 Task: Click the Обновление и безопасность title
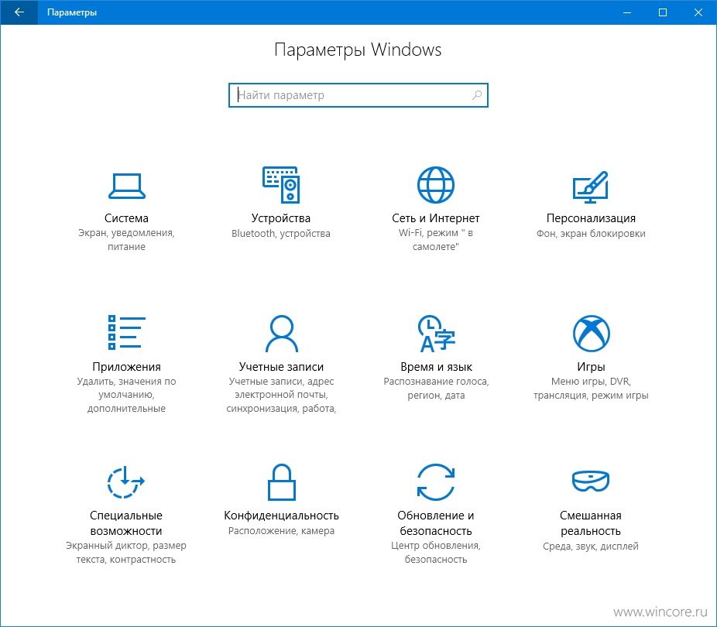pyautogui.click(x=436, y=522)
